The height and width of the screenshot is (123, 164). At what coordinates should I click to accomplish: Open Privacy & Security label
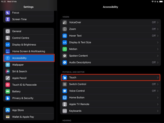click(x=23, y=98)
